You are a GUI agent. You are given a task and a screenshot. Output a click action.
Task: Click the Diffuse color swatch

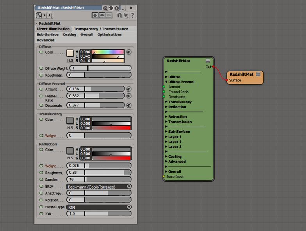pyautogui.click(x=70, y=53)
